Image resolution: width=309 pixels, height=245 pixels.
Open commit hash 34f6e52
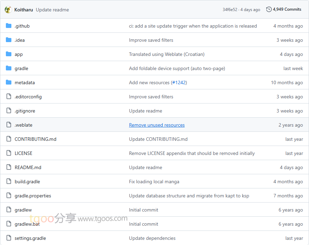[x=230, y=10]
